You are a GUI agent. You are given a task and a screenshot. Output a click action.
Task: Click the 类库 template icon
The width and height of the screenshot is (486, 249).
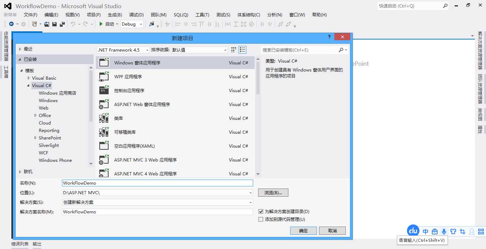[104, 118]
